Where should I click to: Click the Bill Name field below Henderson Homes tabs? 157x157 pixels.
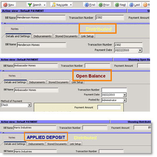coord(42,45)
